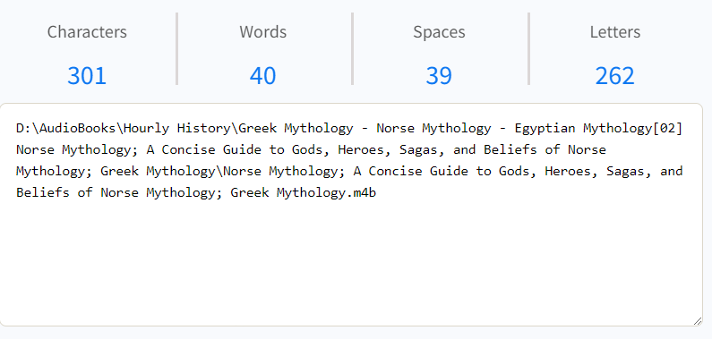Select the 40 word count value
The width and height of the screenshot is (712, 339).
coord(262,75)
